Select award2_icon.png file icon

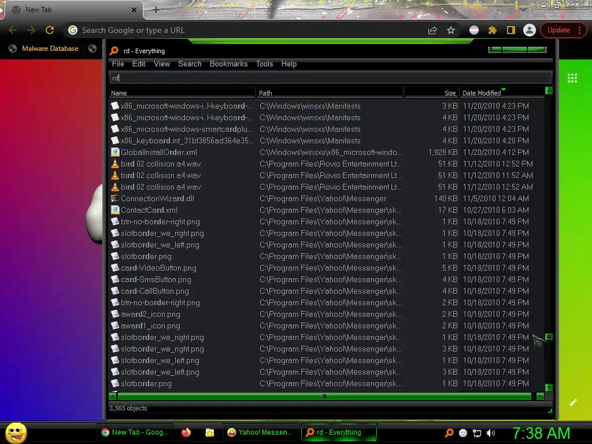[x=115, y=314]
